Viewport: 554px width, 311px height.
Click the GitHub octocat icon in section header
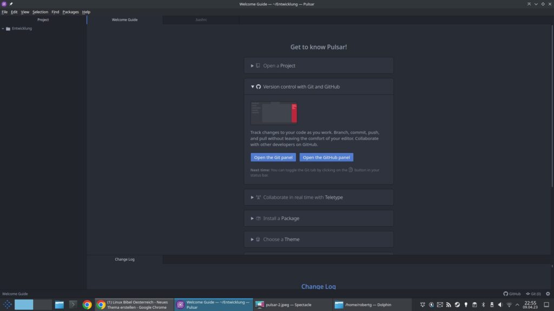[x=258, y=87]
